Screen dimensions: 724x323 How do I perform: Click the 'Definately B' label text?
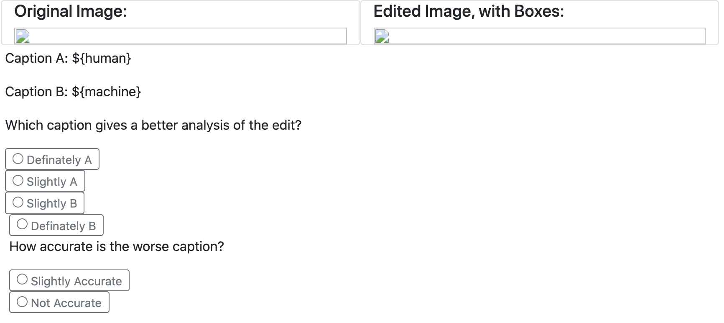(63, 226)
